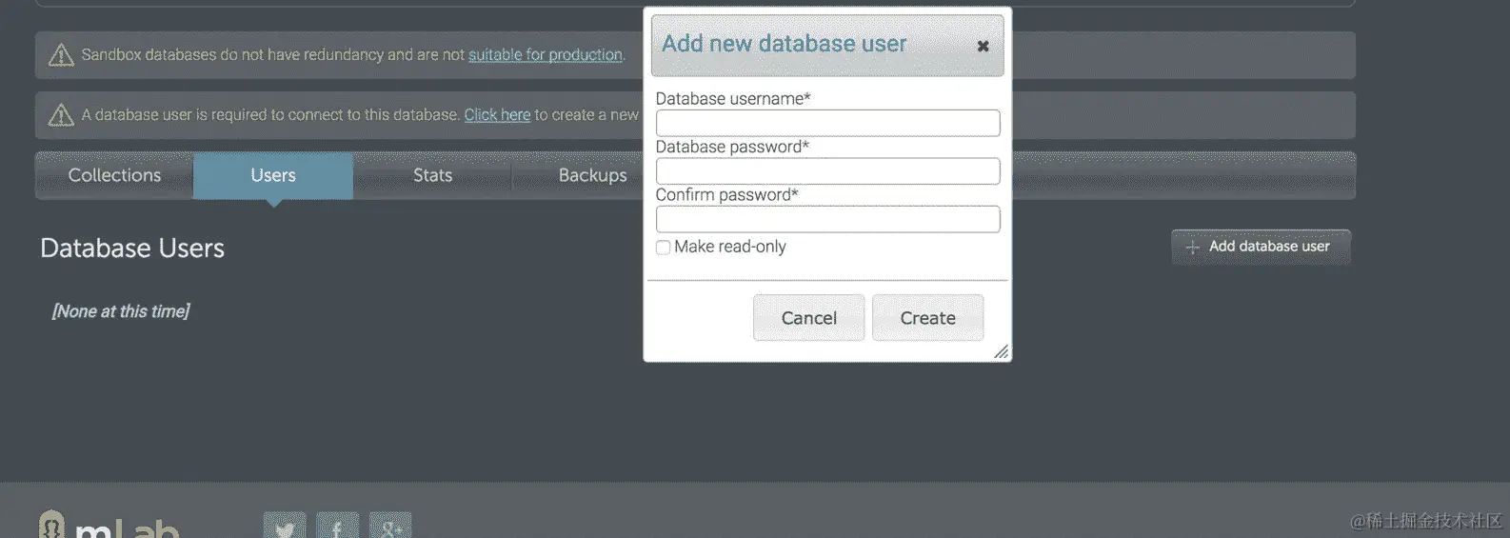1510x538 pixels.
Task: Click the Database Users heading
Action: [x=132, y=248]
